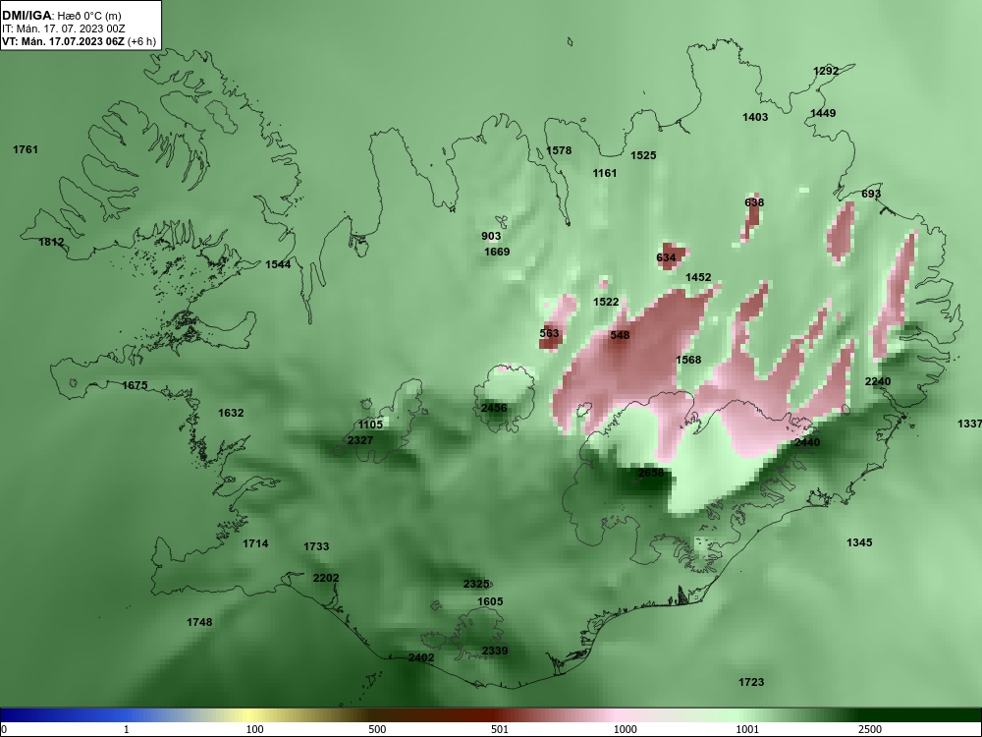Click the map value 1337
The height and width of the screenshot is (737, 982).
(969, 425)
